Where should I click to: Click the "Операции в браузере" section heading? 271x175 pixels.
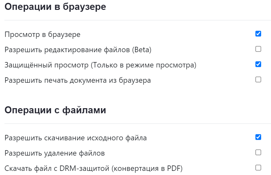coord(55,7)
